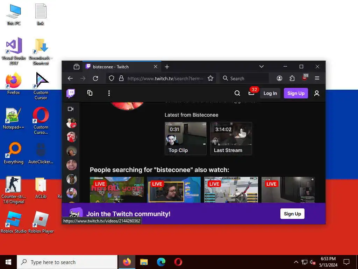Switch to Firefox in taskbar
The width and height of the screenshot is (358, 269).
pos(127,262)
